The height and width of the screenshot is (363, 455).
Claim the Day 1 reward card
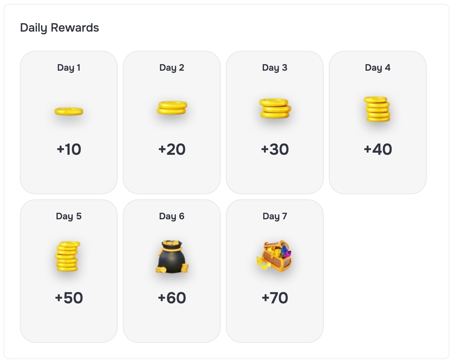point(69,121)
